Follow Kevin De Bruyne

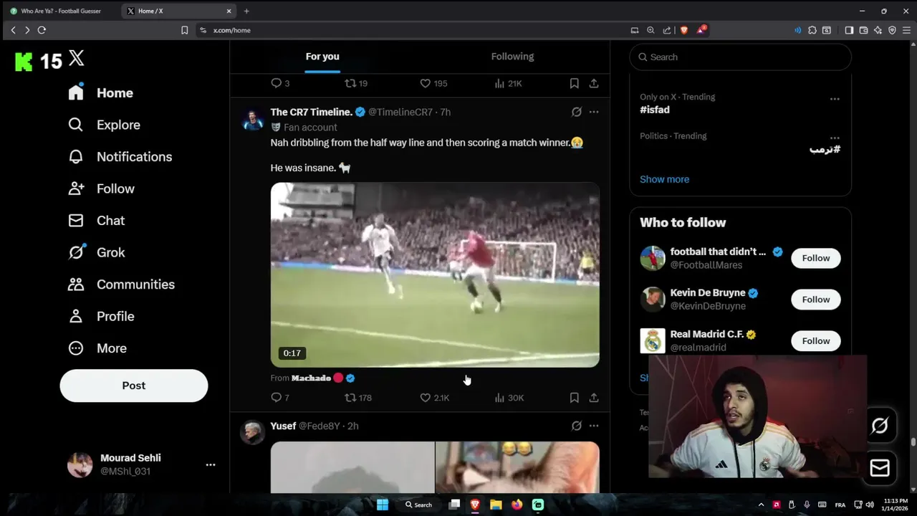(816, 300)
